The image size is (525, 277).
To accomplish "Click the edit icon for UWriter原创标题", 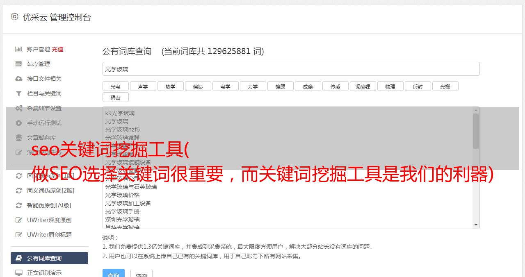I will (18, 235).
